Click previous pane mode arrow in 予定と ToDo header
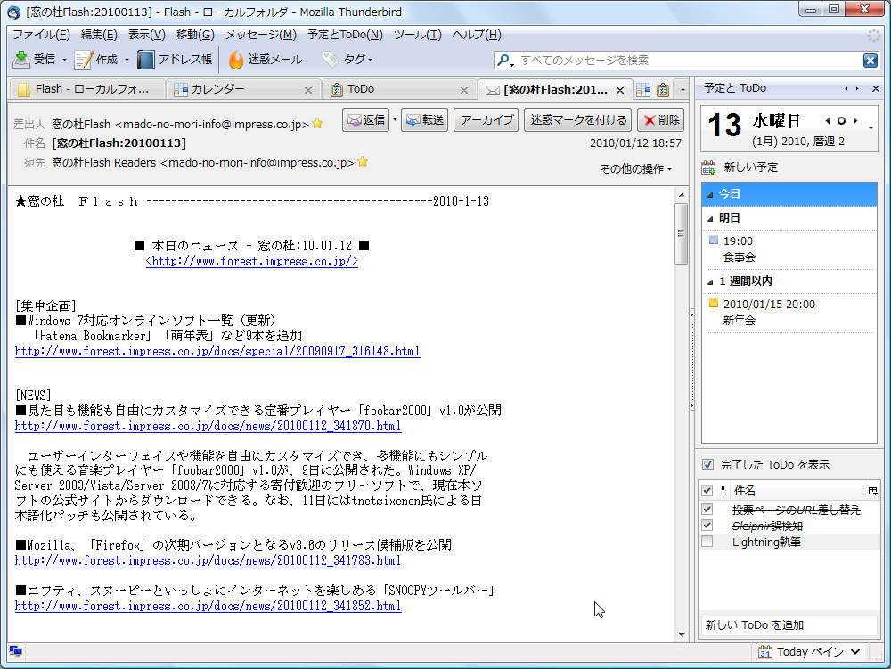This screenshot has width=891, height=669. [846, 88]
